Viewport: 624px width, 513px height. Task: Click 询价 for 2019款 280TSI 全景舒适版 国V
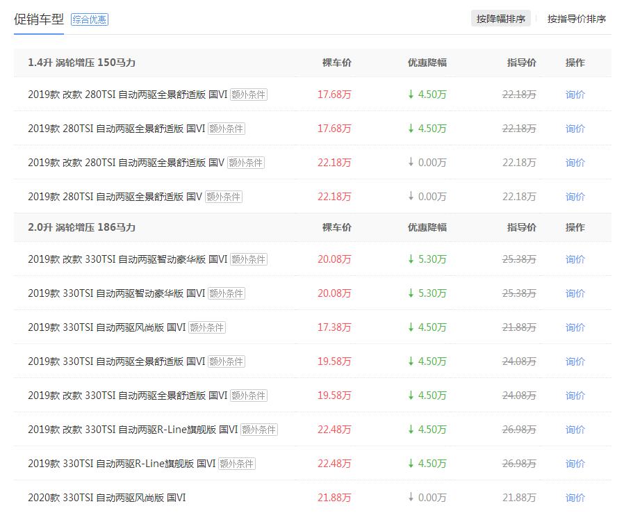(x=575, y=197)
